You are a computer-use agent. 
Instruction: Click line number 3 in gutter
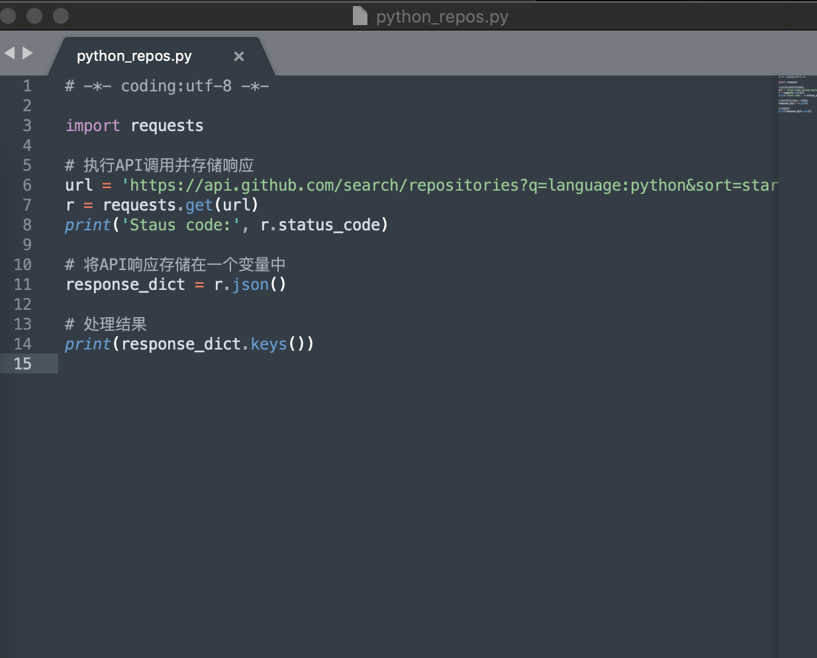(27, 126)
